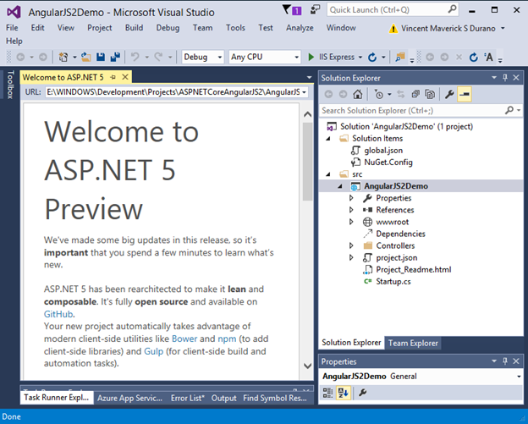Viewport: 528px width, 424px height.
Task: Click the Categorized view icon in Properties
Action: pos(327,393)
